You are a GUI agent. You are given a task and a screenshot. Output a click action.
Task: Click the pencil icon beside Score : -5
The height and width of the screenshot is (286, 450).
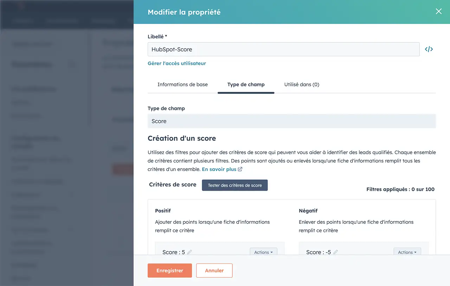pyautogui.click(x=335, y=252)
